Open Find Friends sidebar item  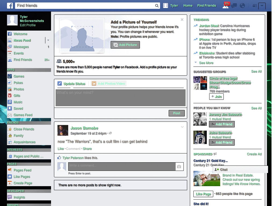coord(23,60)
